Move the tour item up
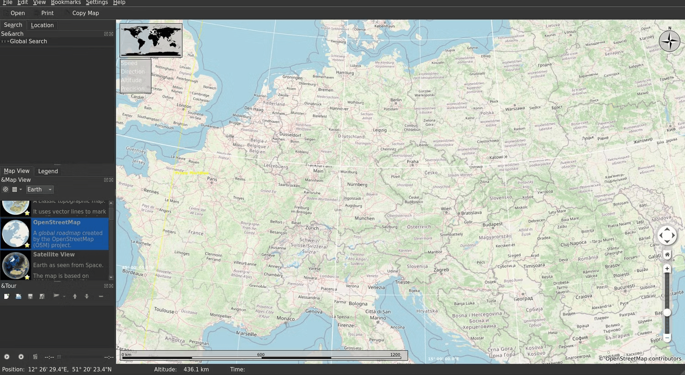 (x=75, y=296)
